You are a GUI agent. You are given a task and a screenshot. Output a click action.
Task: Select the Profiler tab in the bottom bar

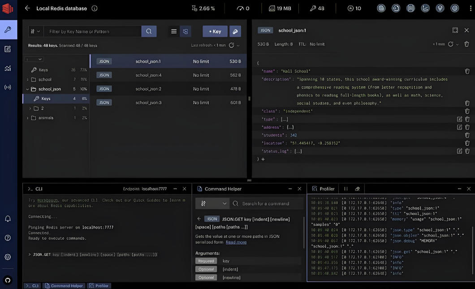99,285
